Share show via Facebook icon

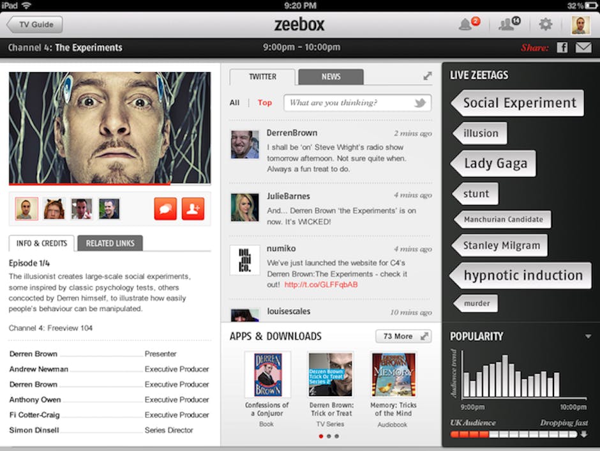point(562,47)
